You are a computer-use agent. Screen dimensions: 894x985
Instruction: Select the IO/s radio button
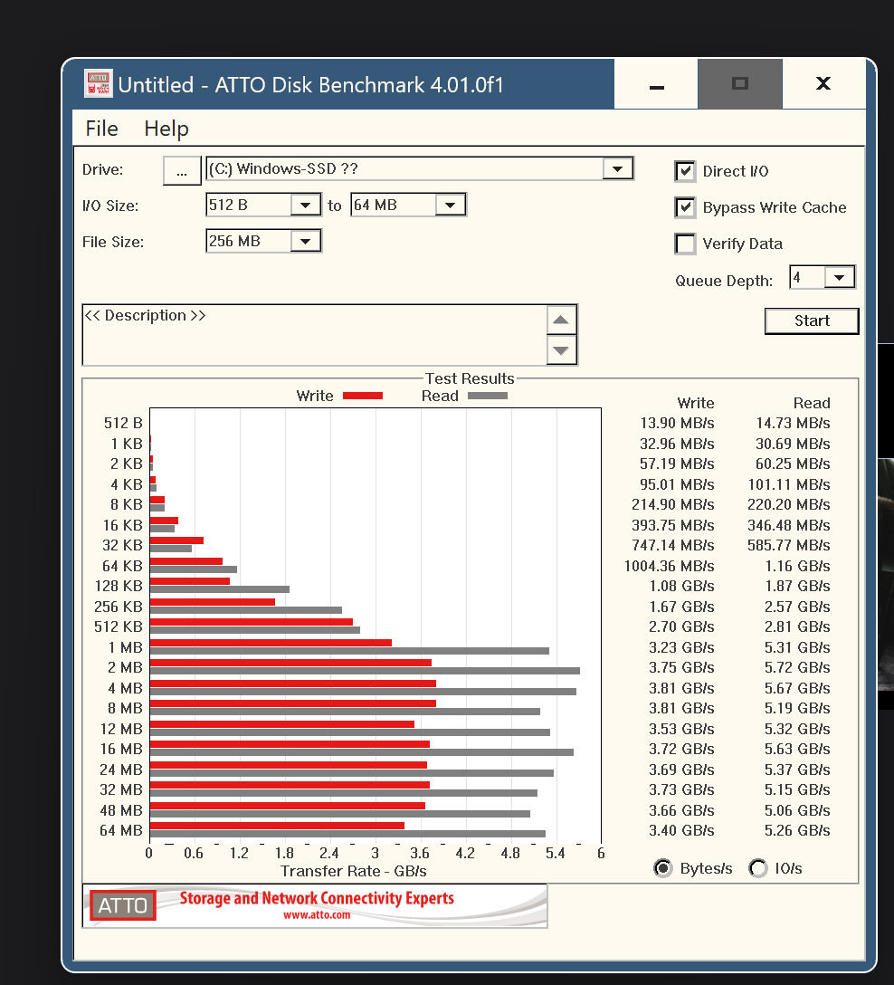[757, 868]
